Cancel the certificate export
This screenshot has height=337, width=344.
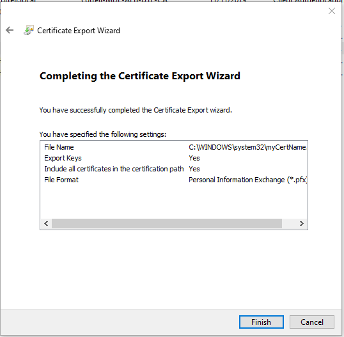coord(312,322)
